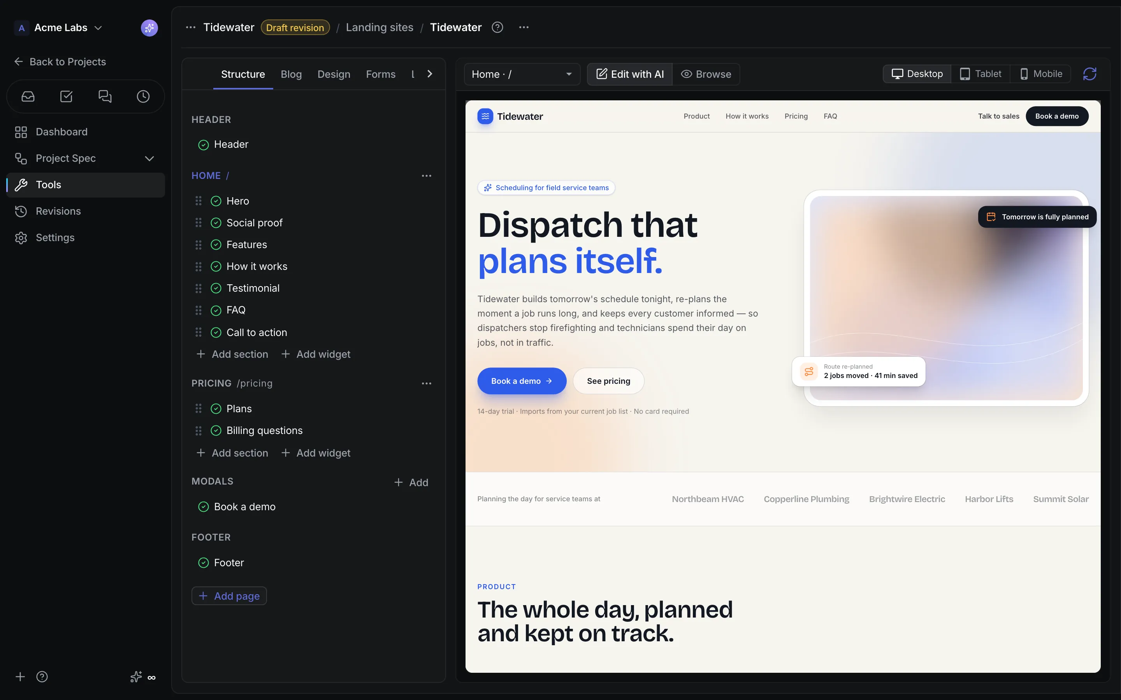Select Edit with AI mode
Viewport: 1121px width, 700px height.
tap(629, 74)
